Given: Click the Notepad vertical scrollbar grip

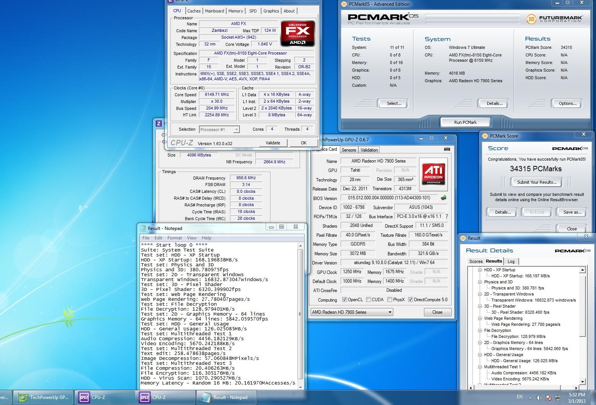Looking at the screenshot, I should pos(300,314).
